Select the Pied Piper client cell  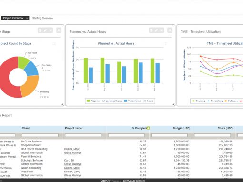[27, 172]
